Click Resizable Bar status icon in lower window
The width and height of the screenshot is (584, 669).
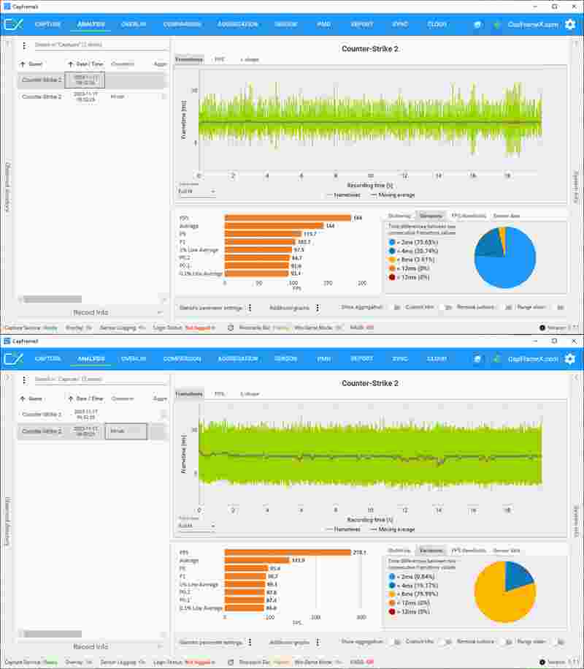click(x=231, y=662)
